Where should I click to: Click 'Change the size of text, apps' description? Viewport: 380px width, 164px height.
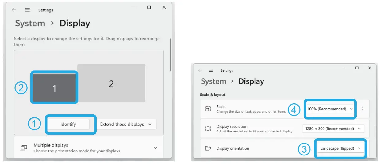tap(251, 112)
